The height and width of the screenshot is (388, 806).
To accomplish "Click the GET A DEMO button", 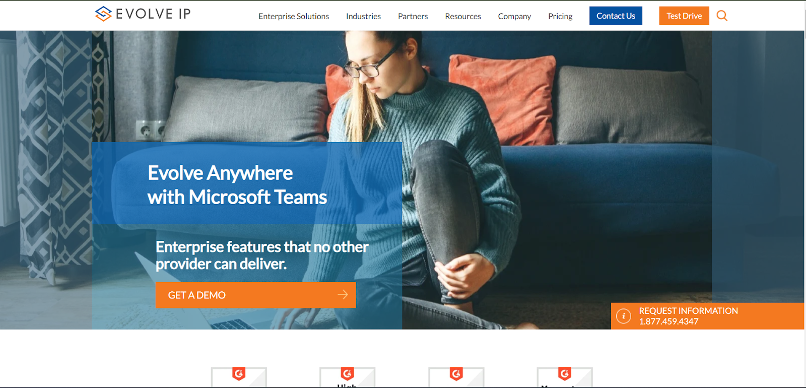I will (255, 295).
